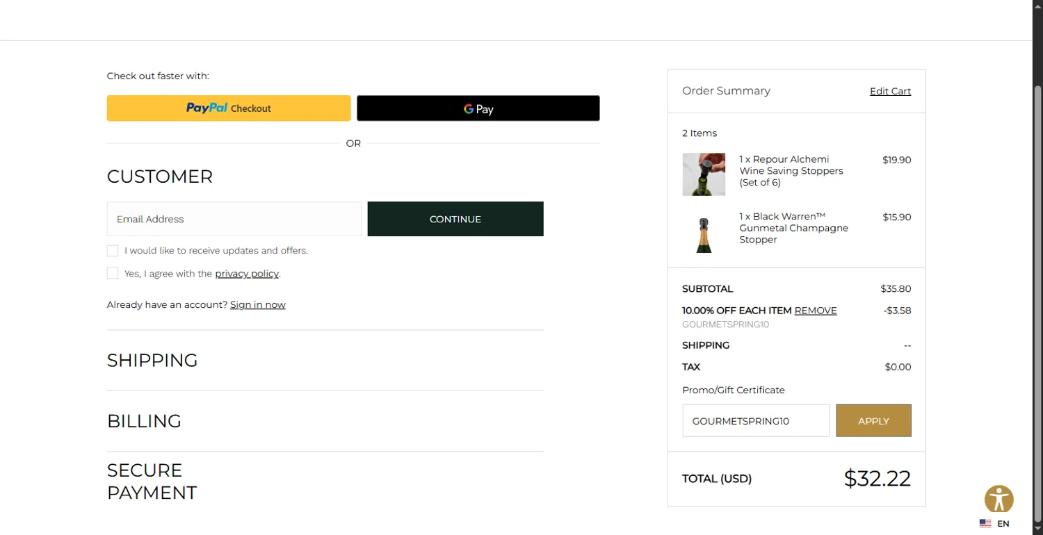
Task: Tick 'receive updates and offers' checkbox
Action: tap(113, 251)
